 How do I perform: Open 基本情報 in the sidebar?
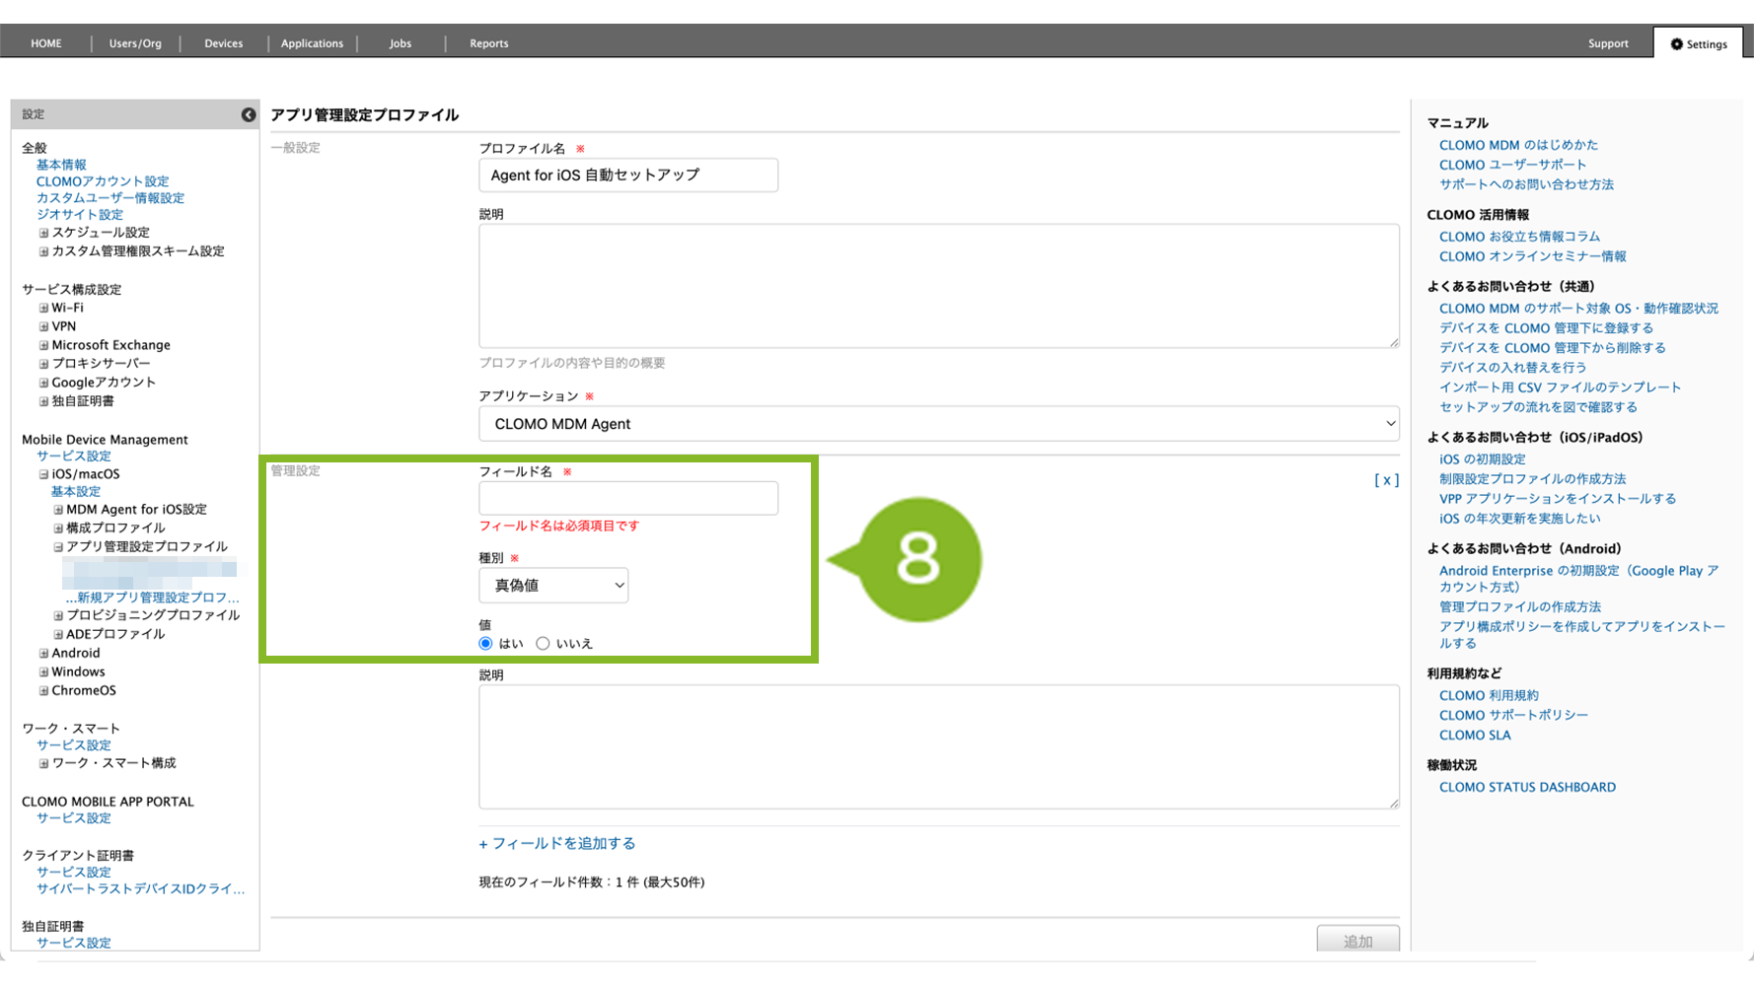61,165
